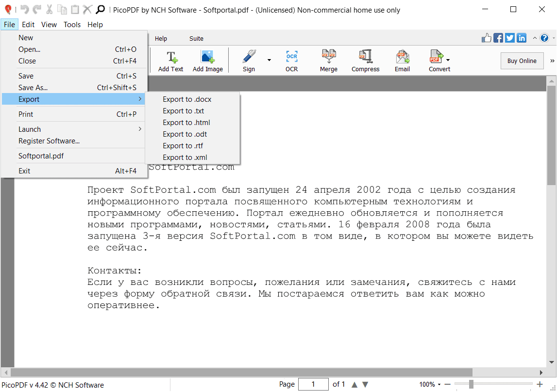Select Export to .docx

[x=192, y=99]
